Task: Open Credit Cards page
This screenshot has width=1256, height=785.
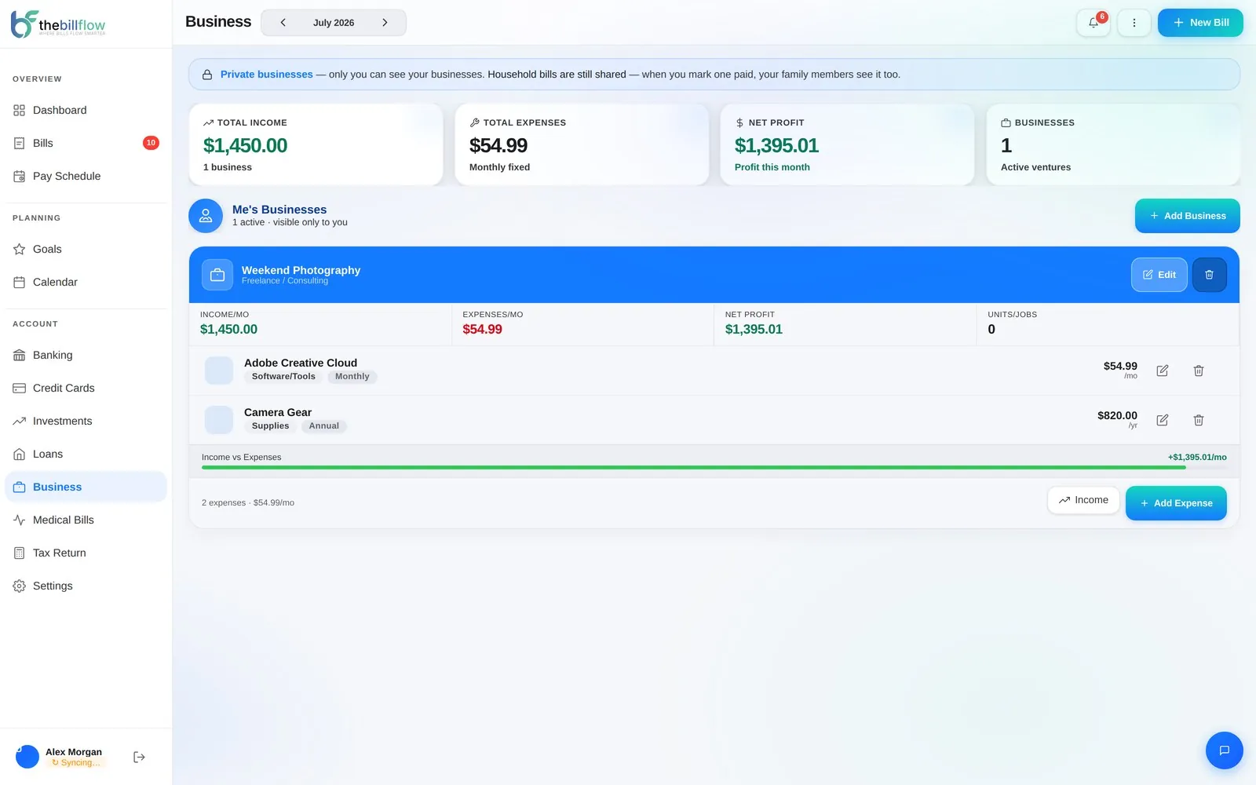Action: [86, 389]
